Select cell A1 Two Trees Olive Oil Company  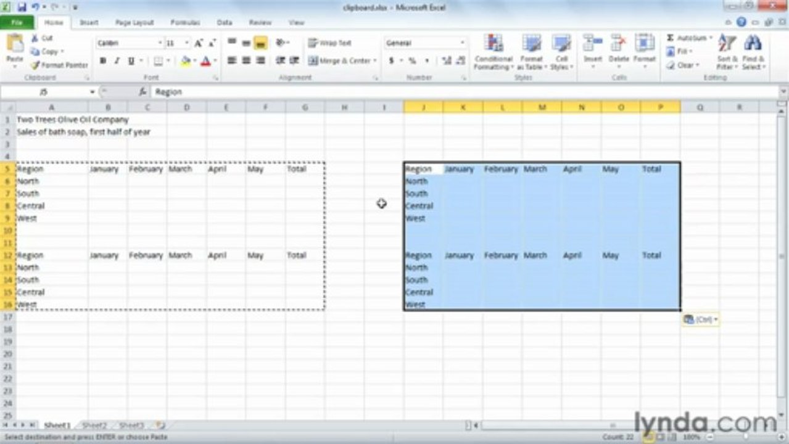tap(51, 120)
